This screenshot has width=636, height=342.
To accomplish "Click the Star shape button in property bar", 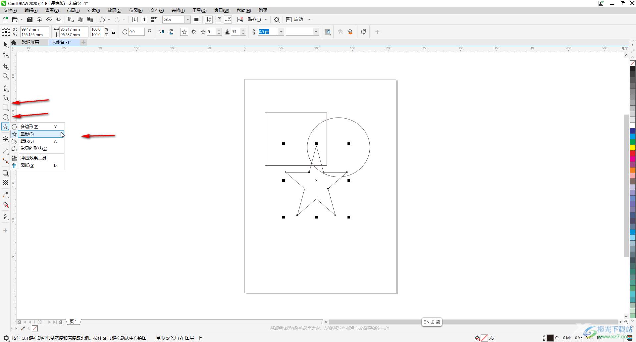I will point(184,32).
